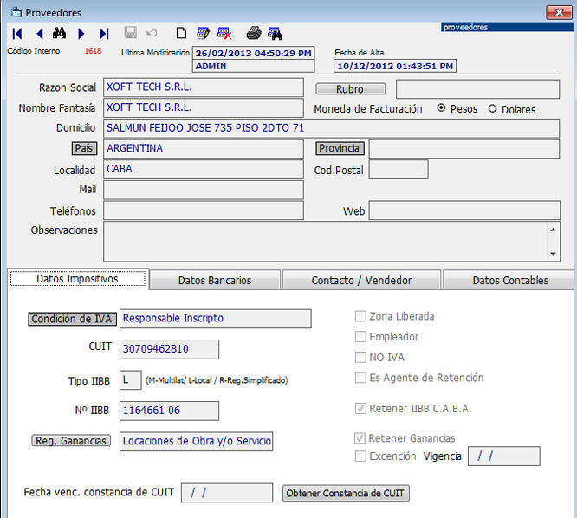Go to next record arrow
This screenshot has height=518, width=577.
tap(82, 34)
